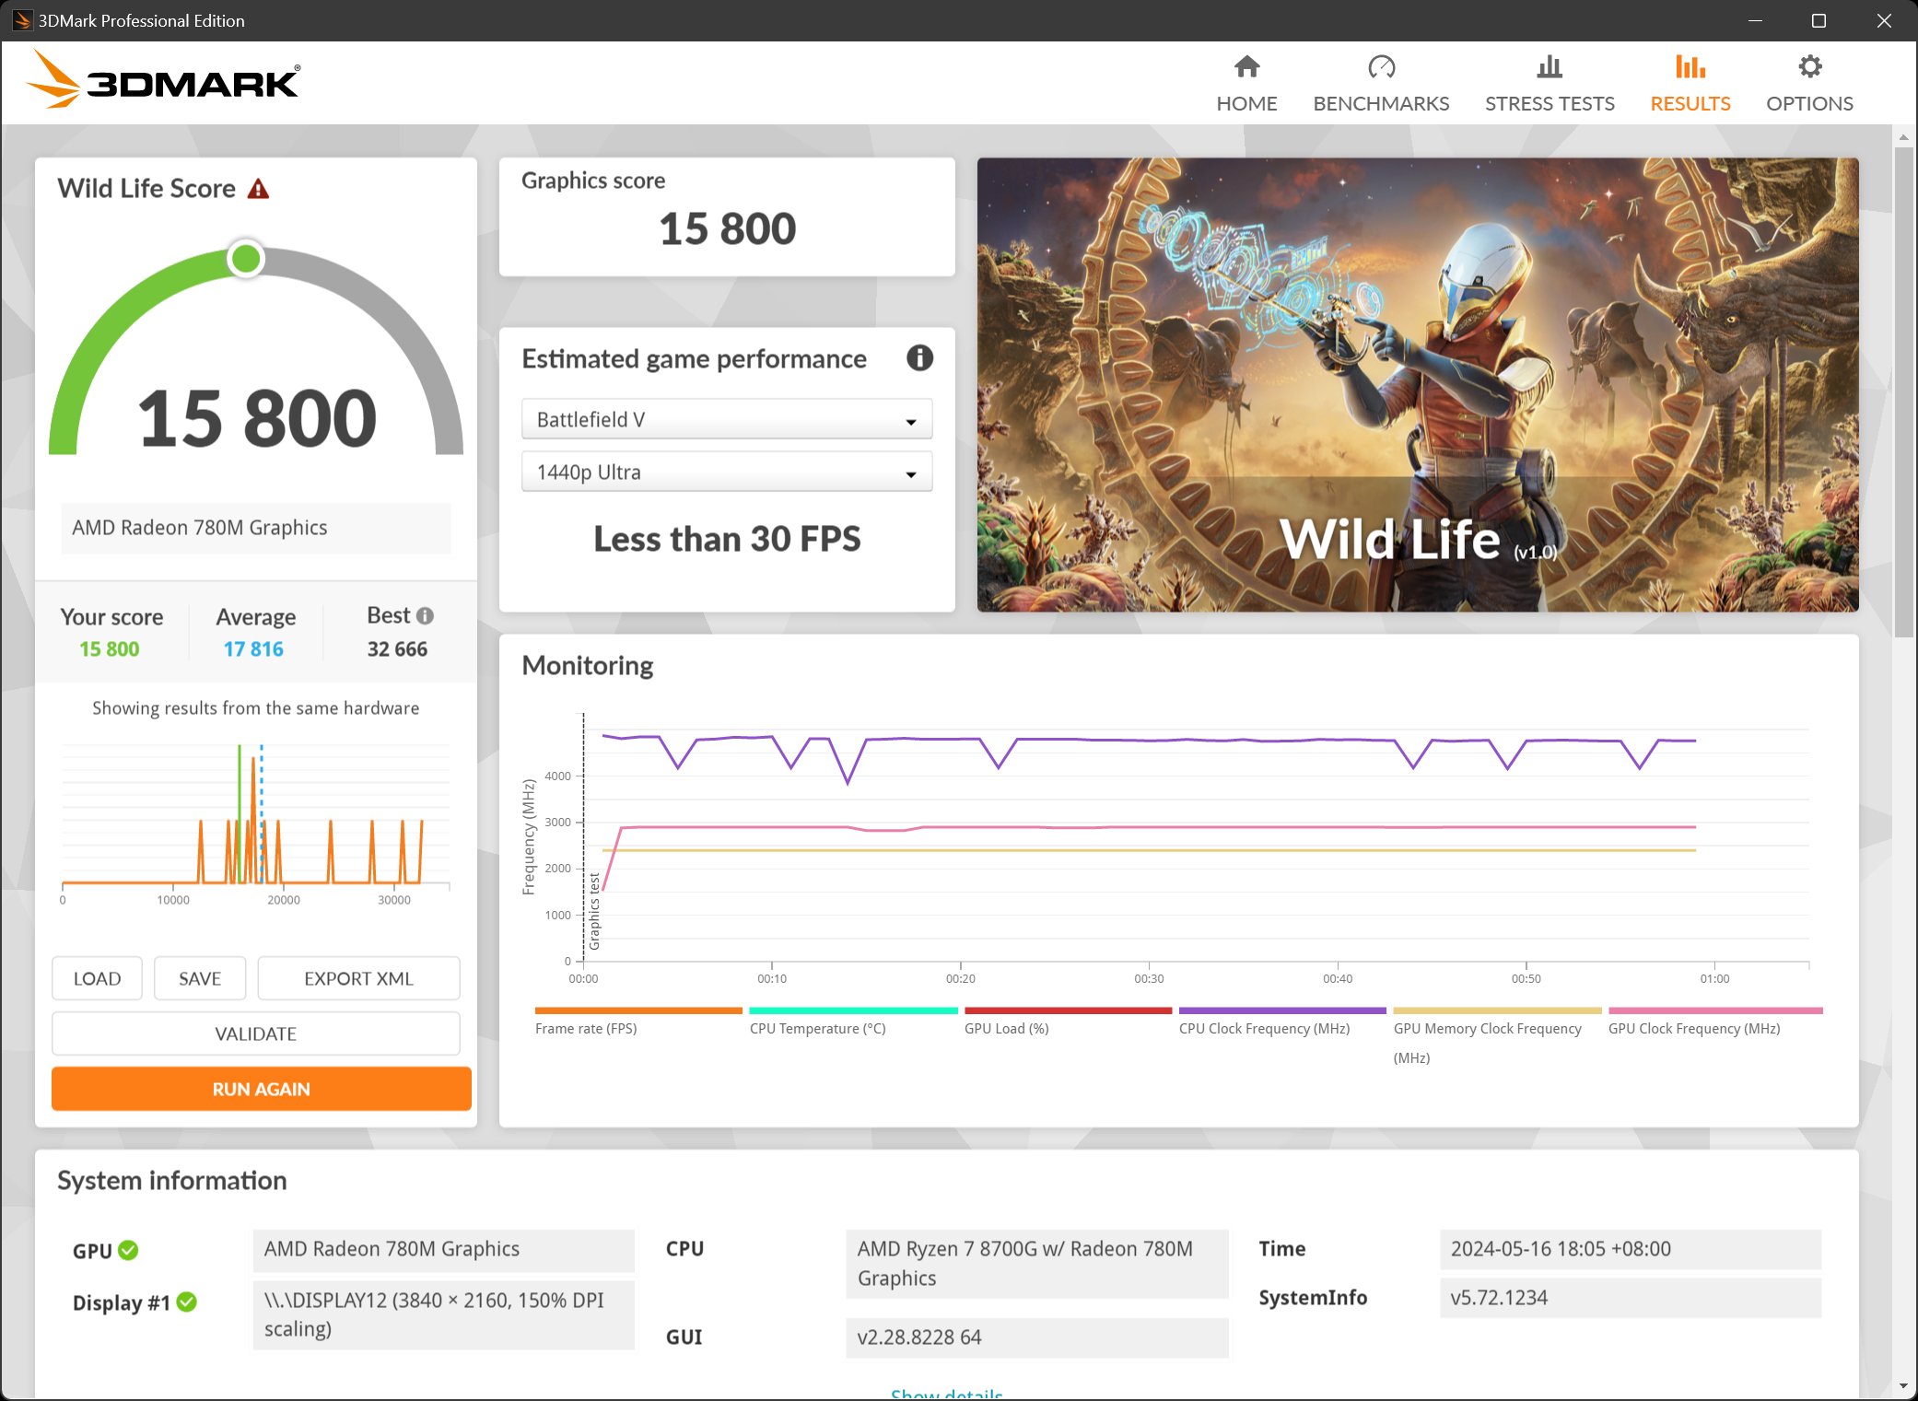Click the info icon next to Best score
Viewport: 1918px width, 1401px height.
[x=425, y=615]
